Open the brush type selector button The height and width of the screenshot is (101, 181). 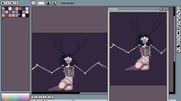(x=33, y=3)
